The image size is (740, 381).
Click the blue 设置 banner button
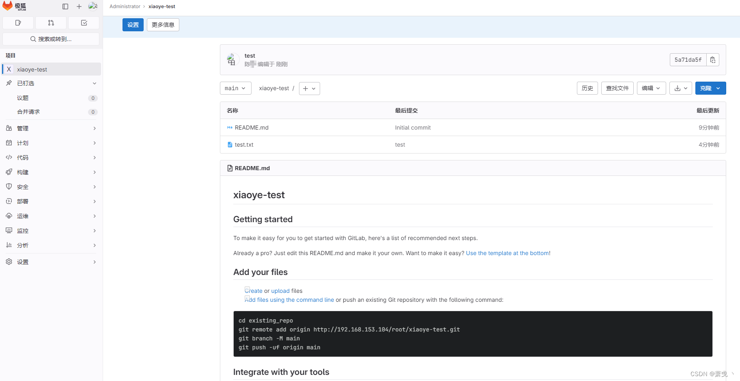click(133, 25)
